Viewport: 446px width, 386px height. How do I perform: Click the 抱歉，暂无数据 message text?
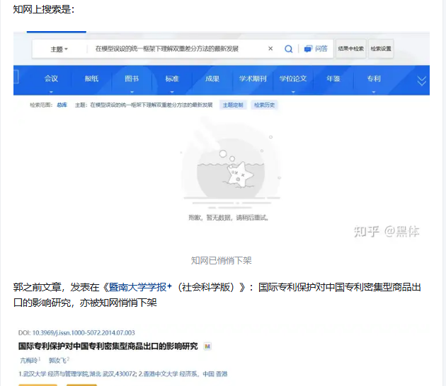click(229, 218)
